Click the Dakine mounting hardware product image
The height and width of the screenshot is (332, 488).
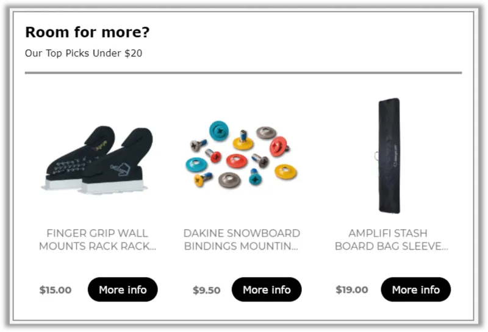(241, 155)
